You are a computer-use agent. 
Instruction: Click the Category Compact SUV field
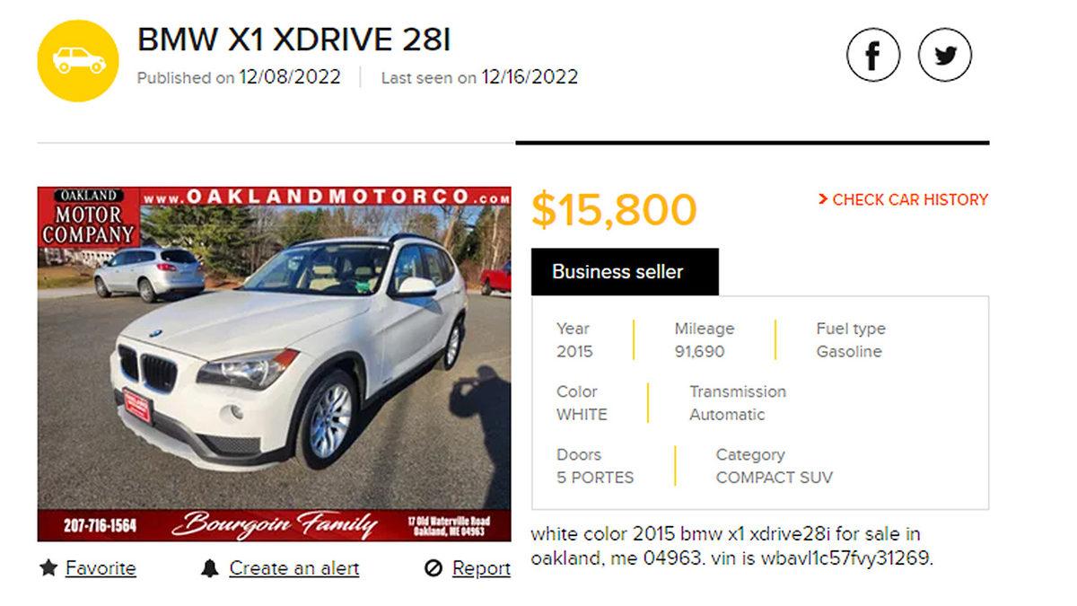click(775, 466)
